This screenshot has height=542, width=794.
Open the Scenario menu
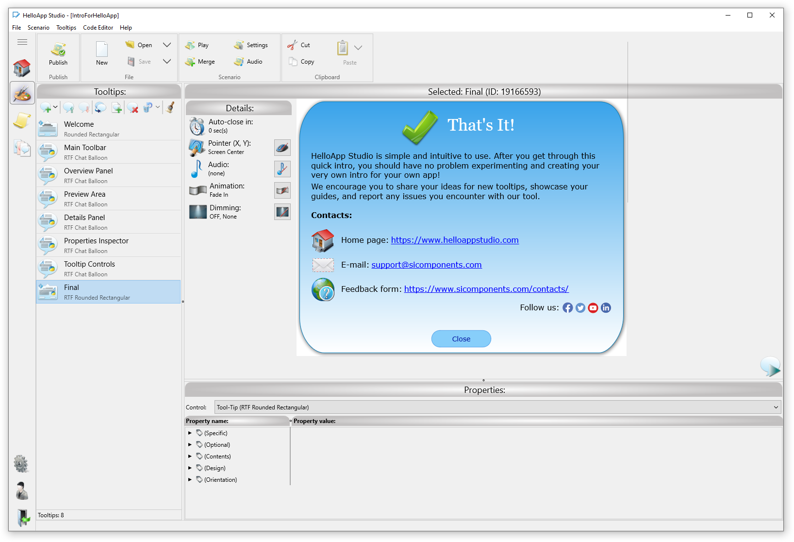click(x=38, y=28)
